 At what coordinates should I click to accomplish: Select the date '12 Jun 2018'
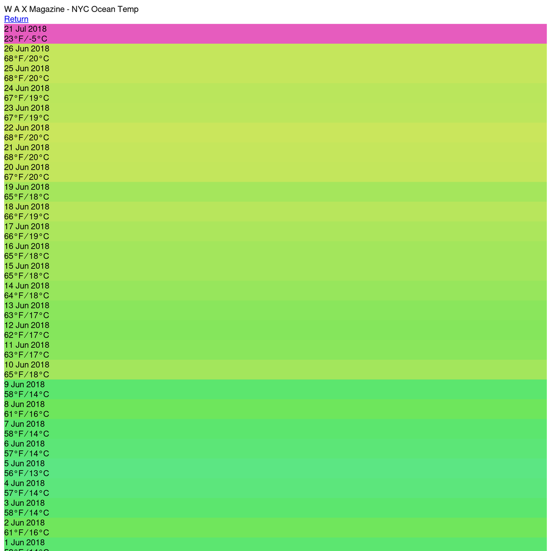coord(27,325)
